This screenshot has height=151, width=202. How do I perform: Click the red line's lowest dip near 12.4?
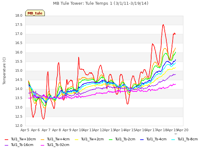44,119
